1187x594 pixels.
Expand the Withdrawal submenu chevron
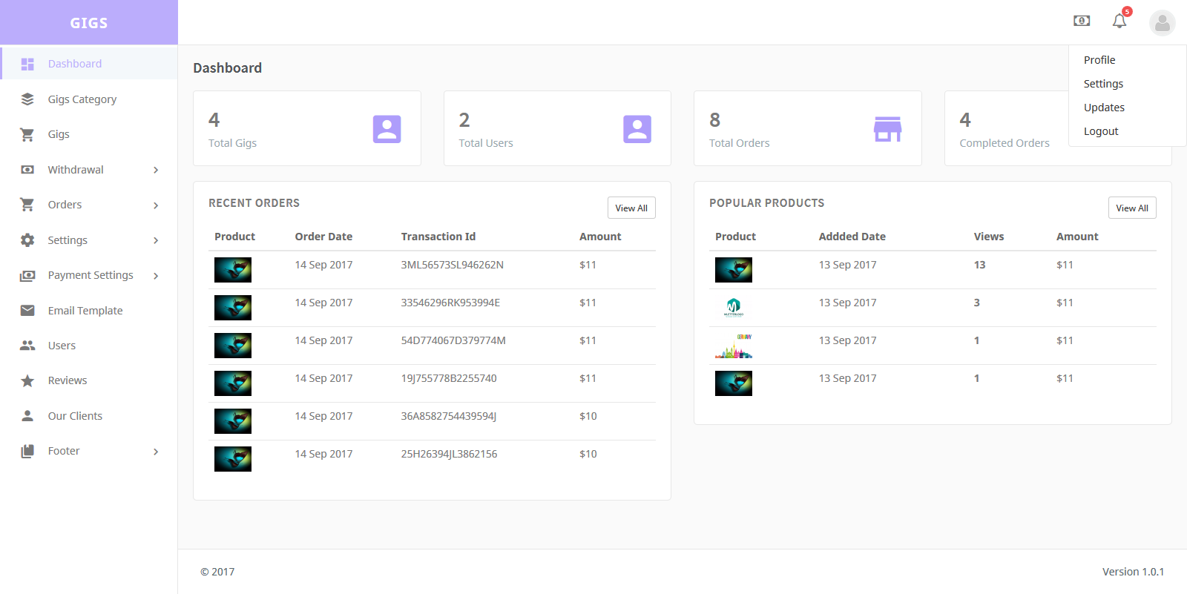tap(156, 170)
